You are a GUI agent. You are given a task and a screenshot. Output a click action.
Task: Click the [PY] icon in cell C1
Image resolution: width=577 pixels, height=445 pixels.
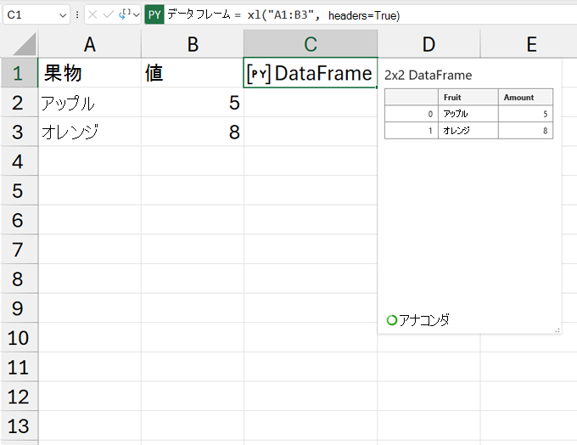pyautogui.click(x=259, y=74)
